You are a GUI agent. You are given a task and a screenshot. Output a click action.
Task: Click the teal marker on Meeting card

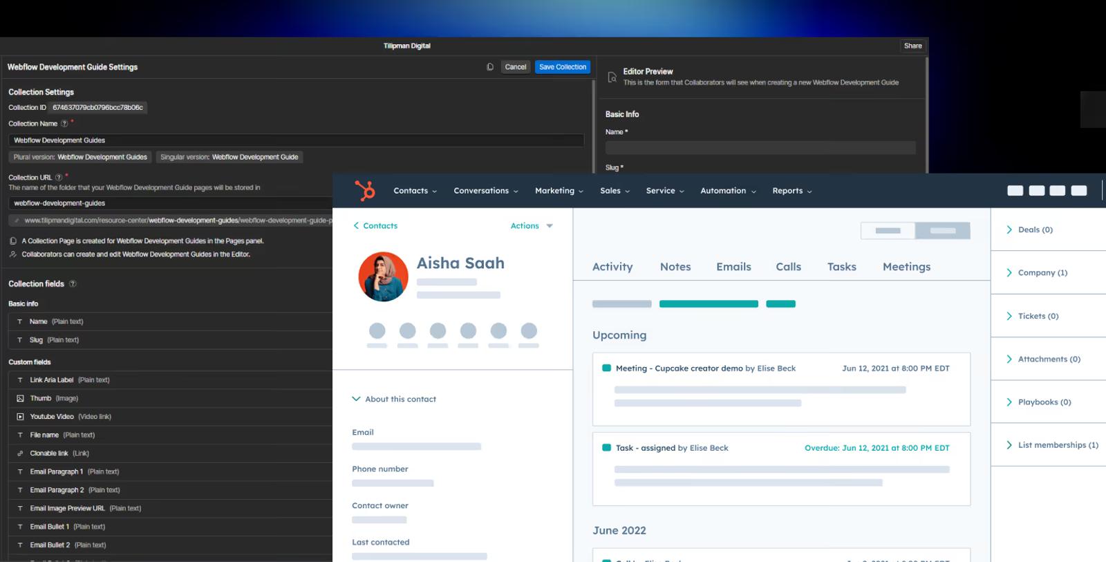[606, 368]
